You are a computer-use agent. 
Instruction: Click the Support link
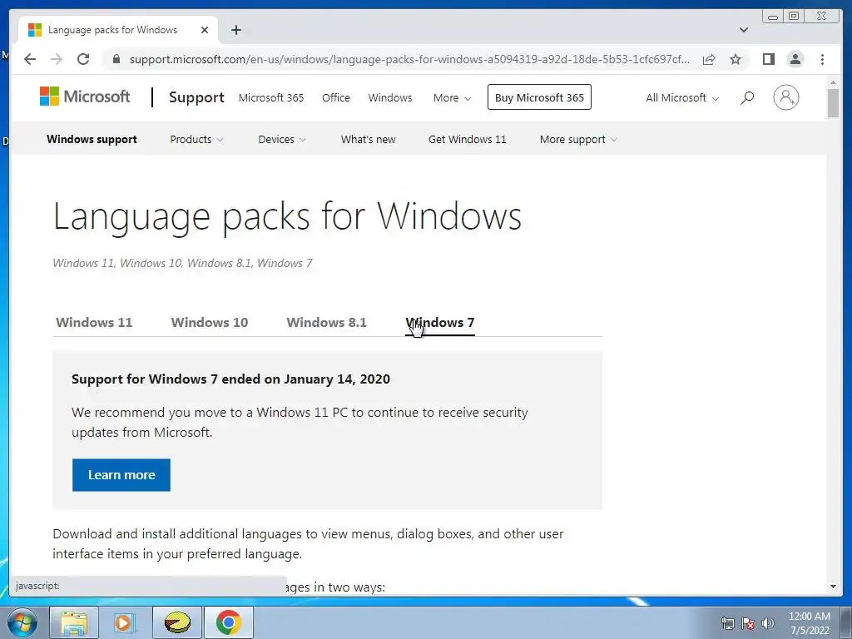[196, 97]
